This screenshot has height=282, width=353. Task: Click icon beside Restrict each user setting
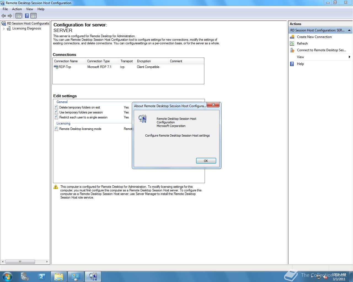click(x=56, y=117)
